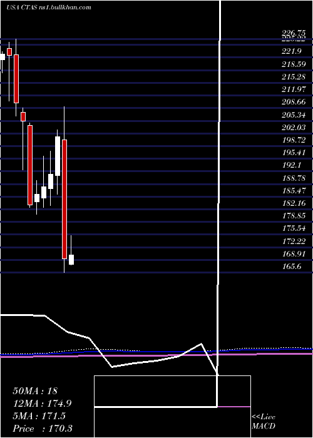Screen dimensions: 313x438
Task: Click the <<Live MACD label
Action: [x=264, y=422]
